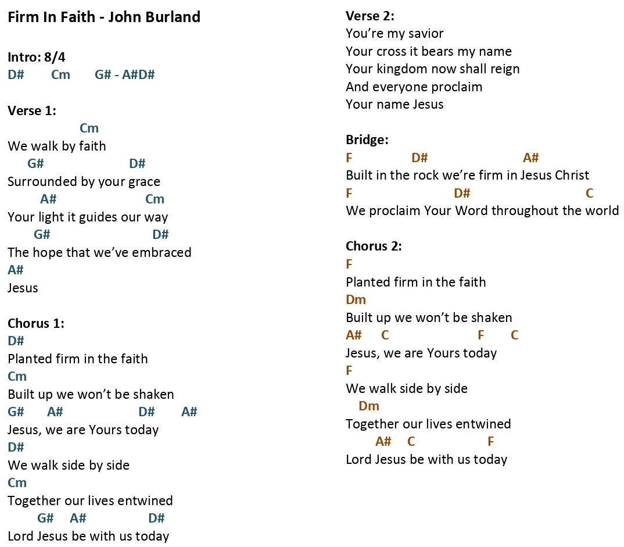Select the 'Chorus 1:' heading
The height and width of the screenshot is (547, 624).
click(x=36, y=323)
